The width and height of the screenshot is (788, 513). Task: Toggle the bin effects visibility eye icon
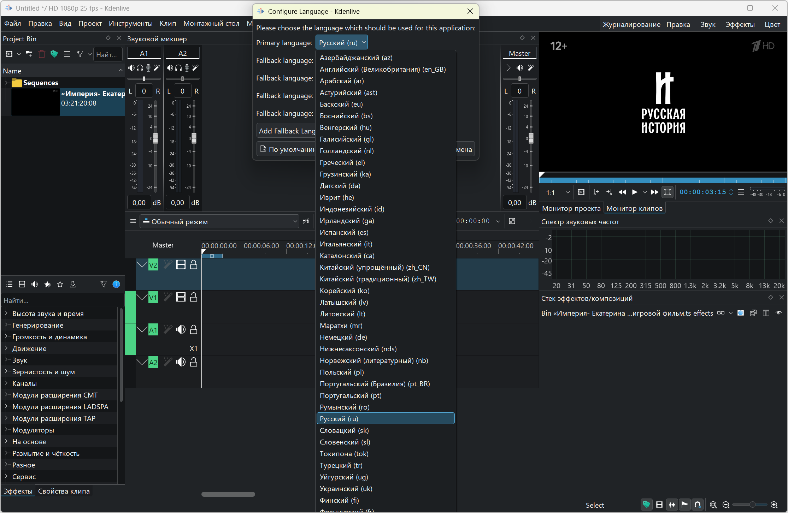click(779, 313)
